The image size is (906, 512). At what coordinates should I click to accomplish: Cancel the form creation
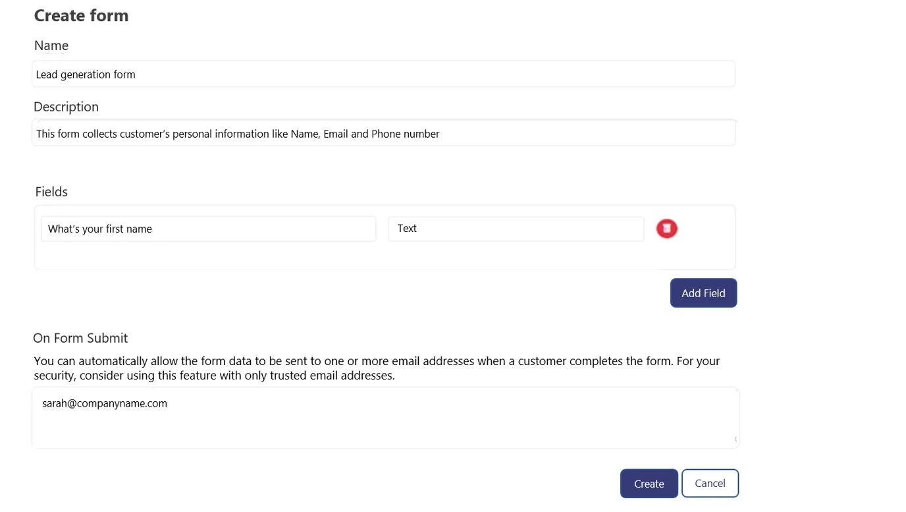click(x=710, y=483)
